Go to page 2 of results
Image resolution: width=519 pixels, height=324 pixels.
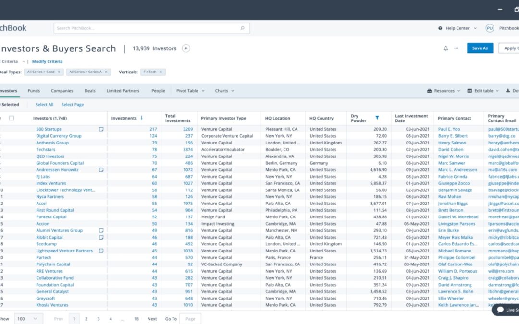[86, 319]
